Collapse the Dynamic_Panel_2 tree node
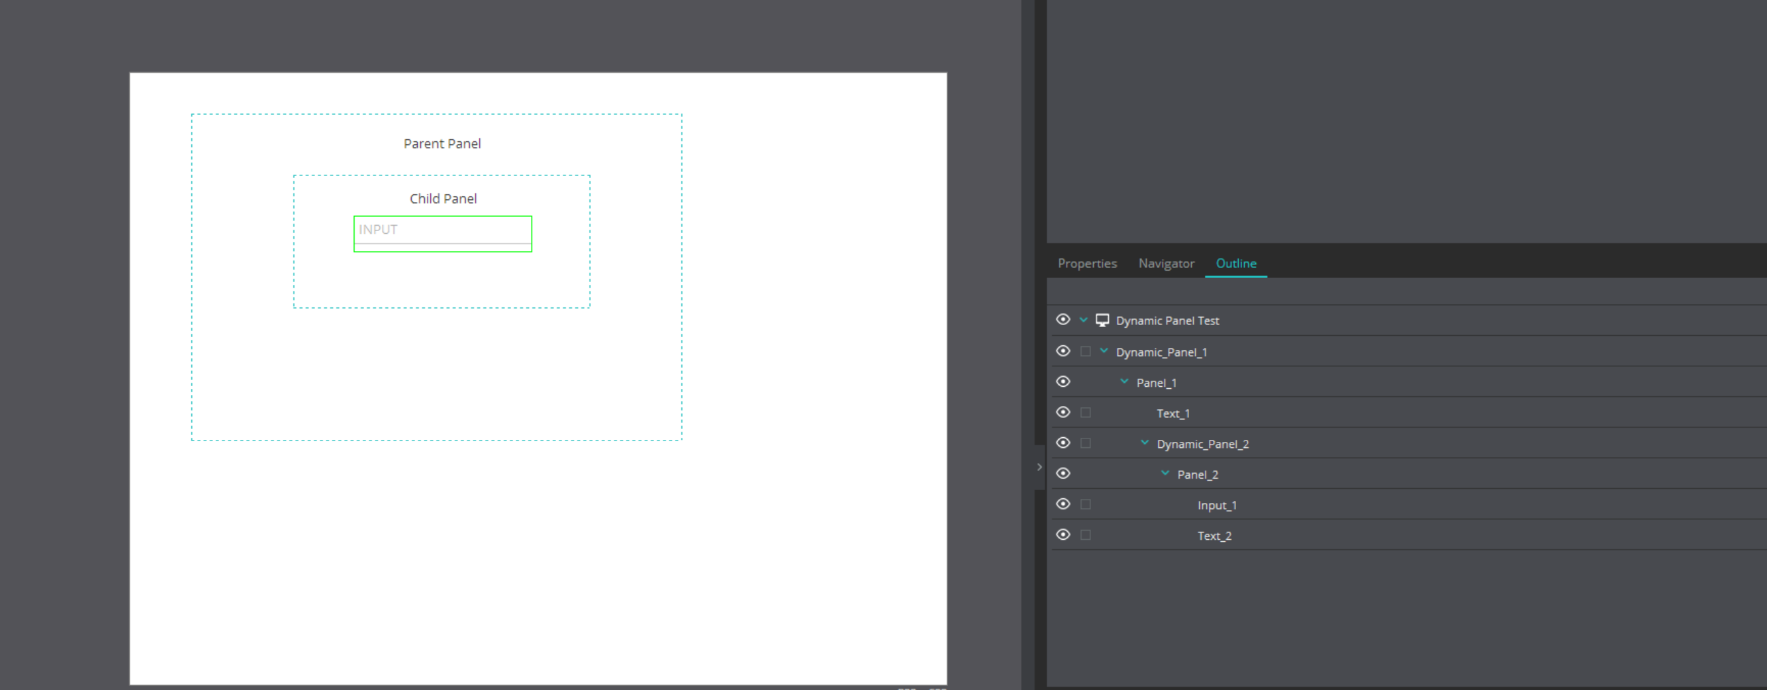1767x690 pixels. [1144, 443]
